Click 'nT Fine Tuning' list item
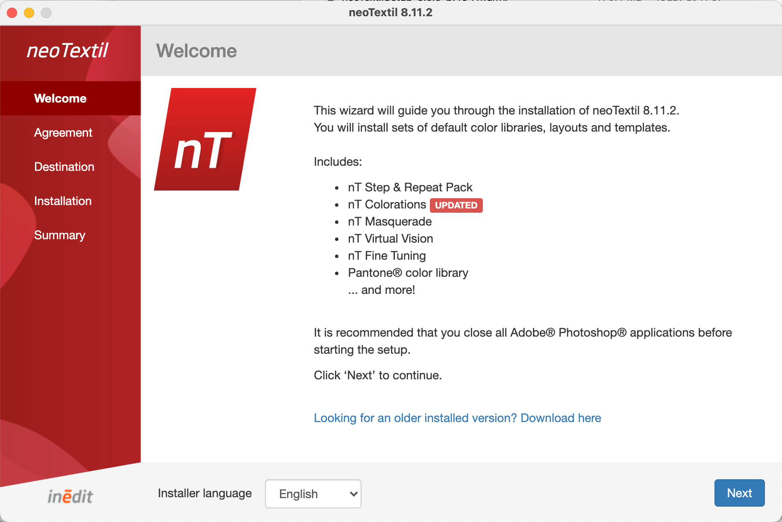 (387, 255)
